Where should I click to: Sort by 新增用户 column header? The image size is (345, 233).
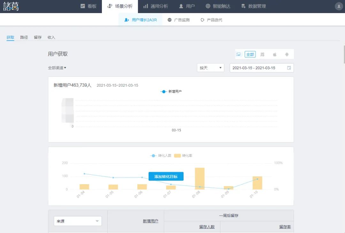[150, 221]
